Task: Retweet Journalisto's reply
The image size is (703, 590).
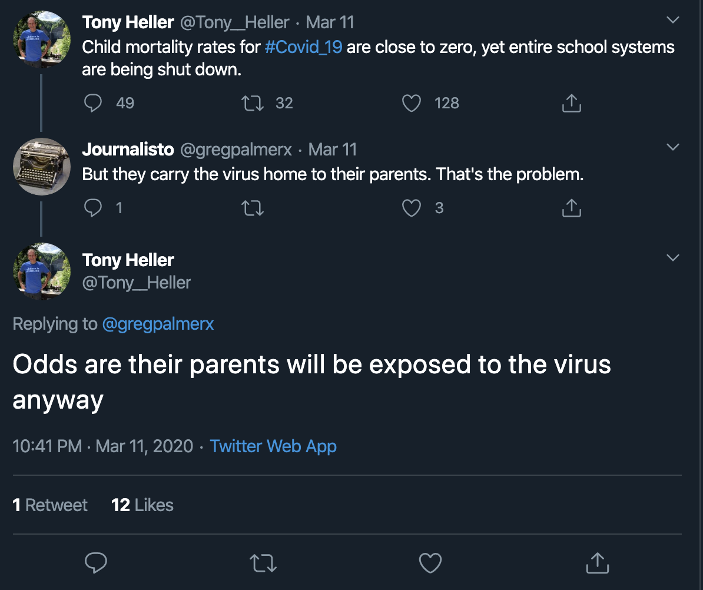Action: [x=253, y=208]
